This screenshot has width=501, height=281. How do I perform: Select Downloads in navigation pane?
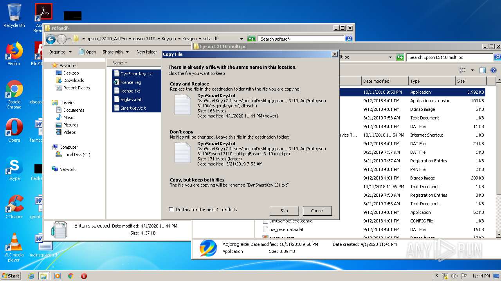tap(74, 80)
